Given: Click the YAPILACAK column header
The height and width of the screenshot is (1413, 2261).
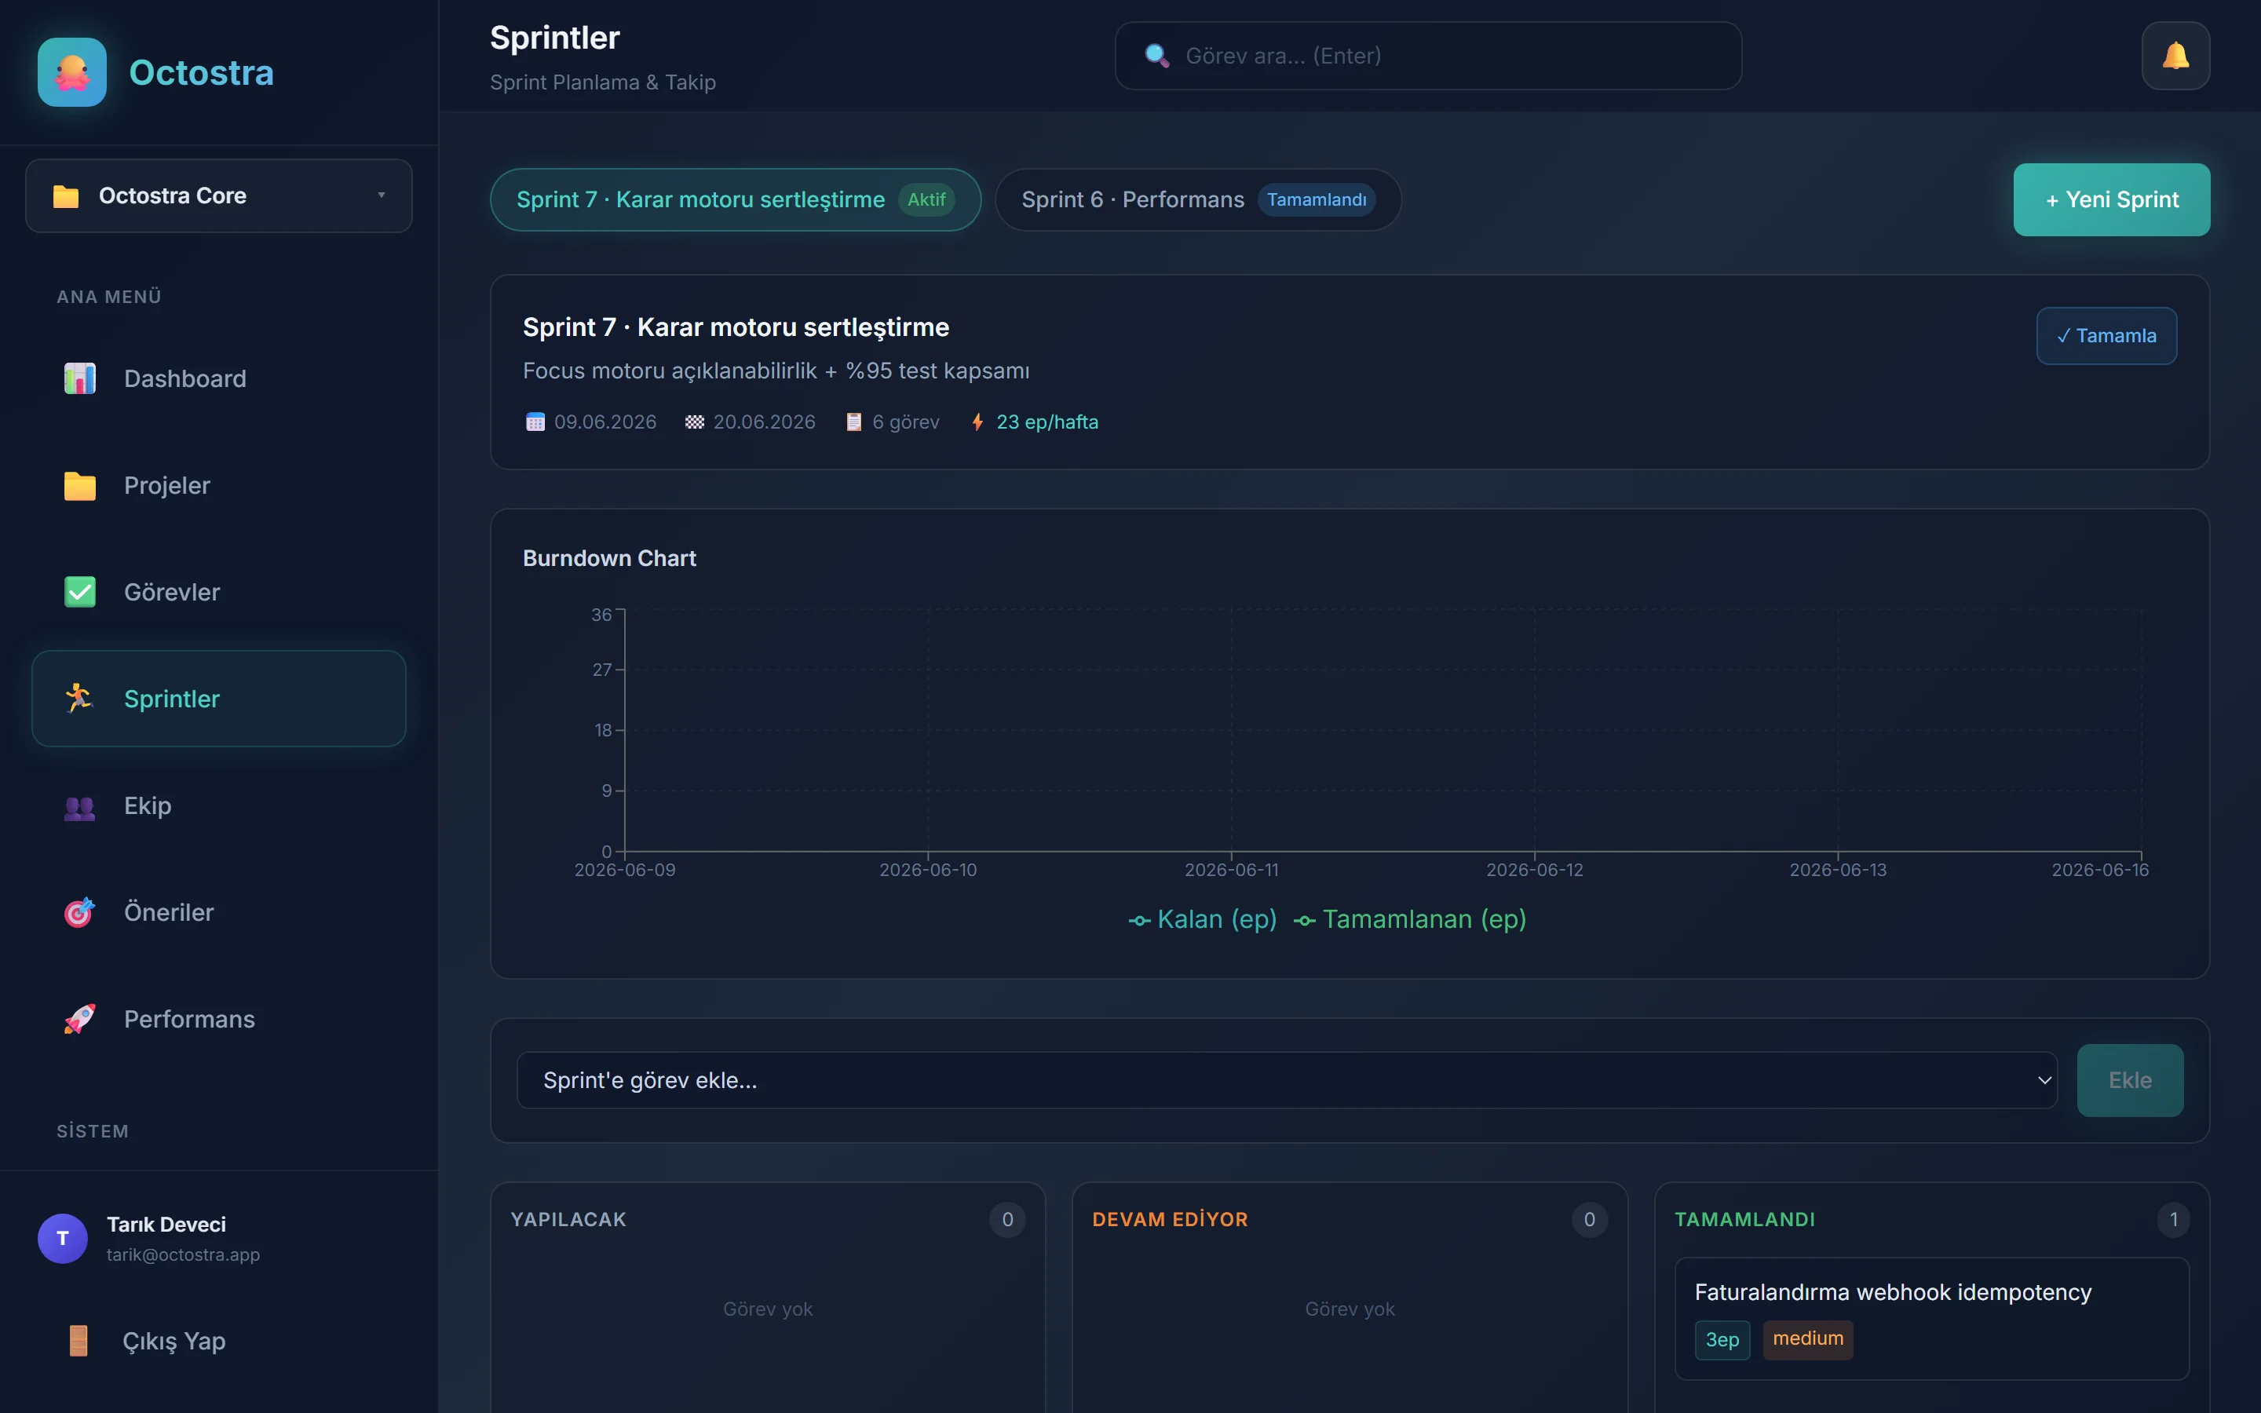Looking at the screenshot, I should pyautogui.click(x=568, y=1220).
